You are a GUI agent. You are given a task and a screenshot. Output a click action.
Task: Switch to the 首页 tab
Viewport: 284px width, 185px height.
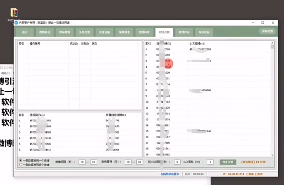point(25,32)
